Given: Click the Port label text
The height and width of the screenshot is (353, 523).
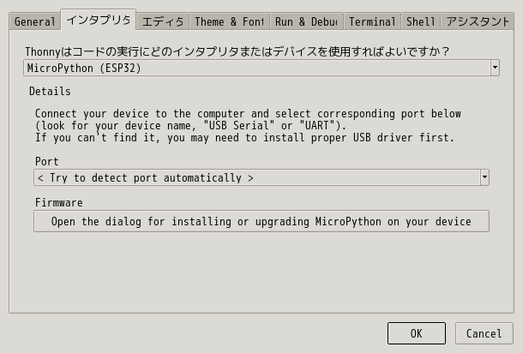Looking at the screenshot, I should tap(47, 161).
